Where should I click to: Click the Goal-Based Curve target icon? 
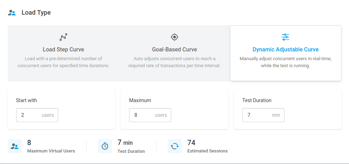pos(174,37)
